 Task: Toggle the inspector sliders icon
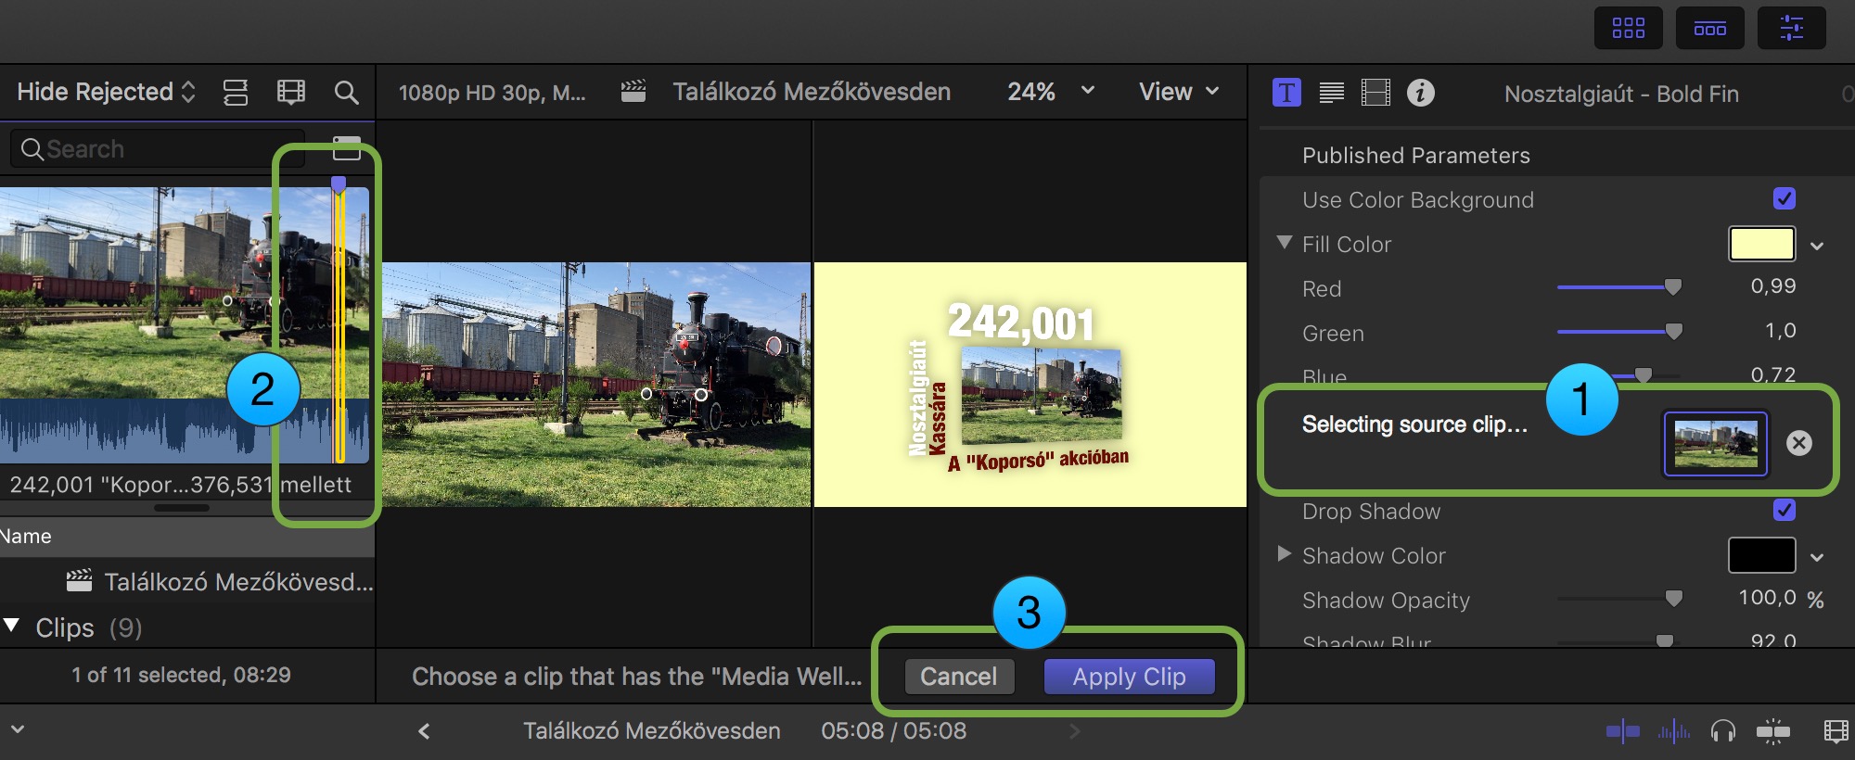point(1792,28)
